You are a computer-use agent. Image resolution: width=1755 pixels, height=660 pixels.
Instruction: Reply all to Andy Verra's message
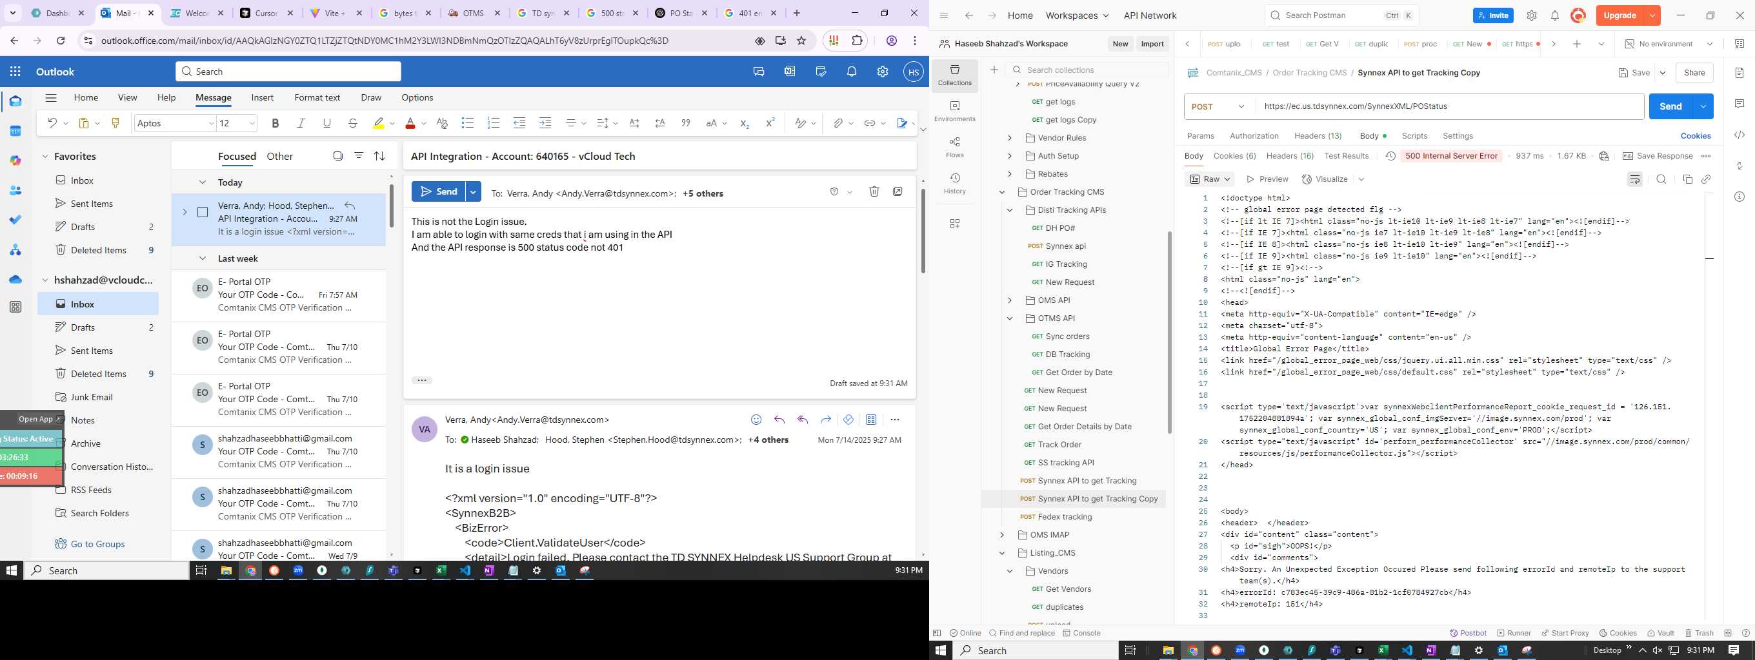(803, 420)
